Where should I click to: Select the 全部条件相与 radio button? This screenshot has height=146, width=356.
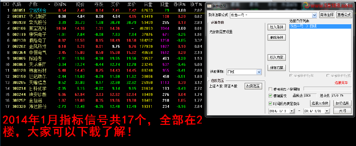(x=291, y=75)
